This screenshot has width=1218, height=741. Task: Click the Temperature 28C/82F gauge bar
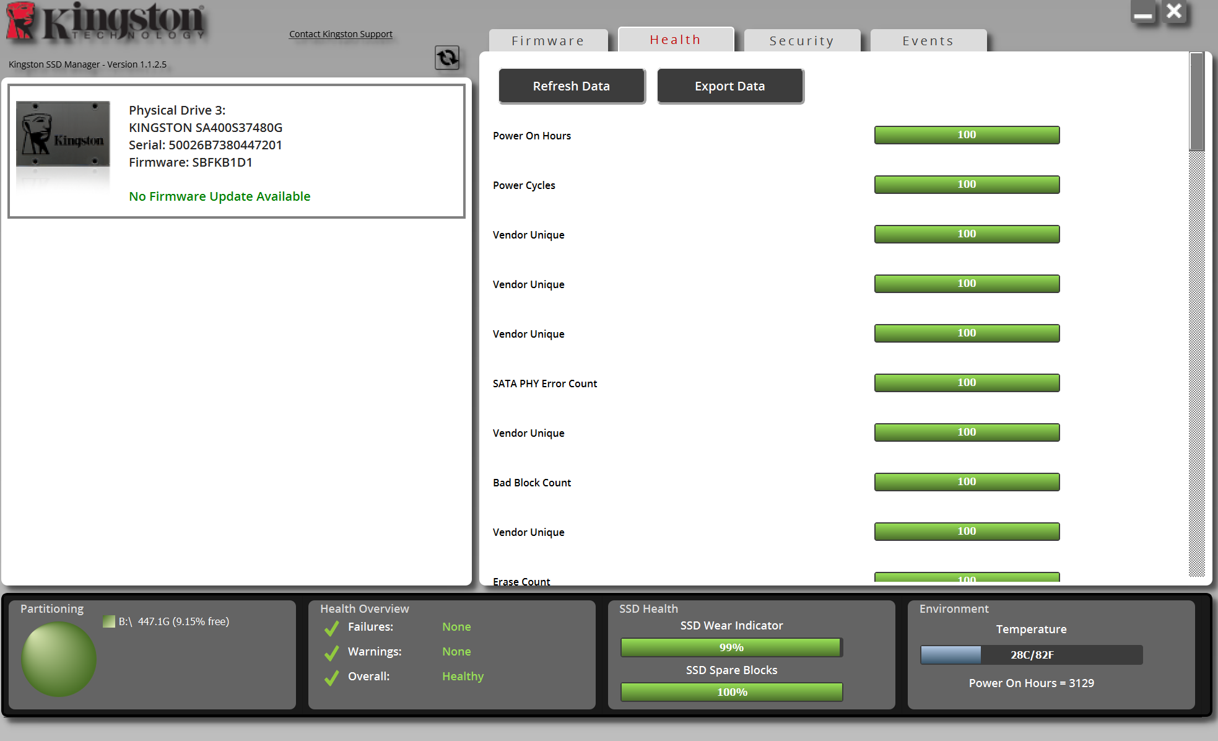coord(1031,655)
